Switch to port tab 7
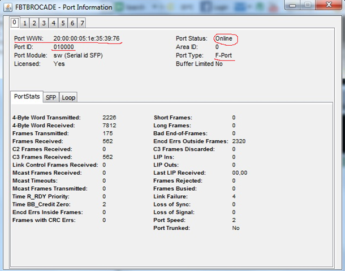Screen dimensions: 345x271 (x=82, y=23)
